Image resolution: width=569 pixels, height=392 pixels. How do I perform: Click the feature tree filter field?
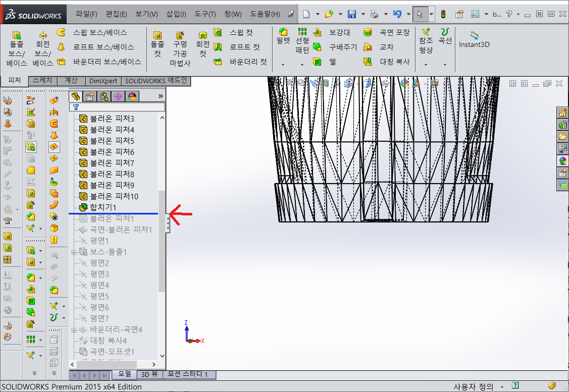click(117, 107)
